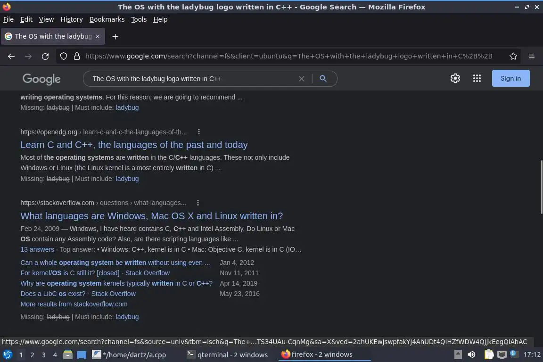Open 'For kernel/OS is C still it?' link
Viewport: 543px width, 362px height.
click(x=95, y=273)
